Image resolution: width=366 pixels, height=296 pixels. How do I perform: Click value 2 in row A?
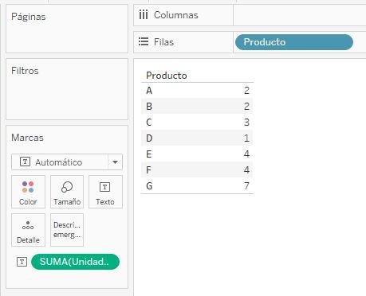246,91
